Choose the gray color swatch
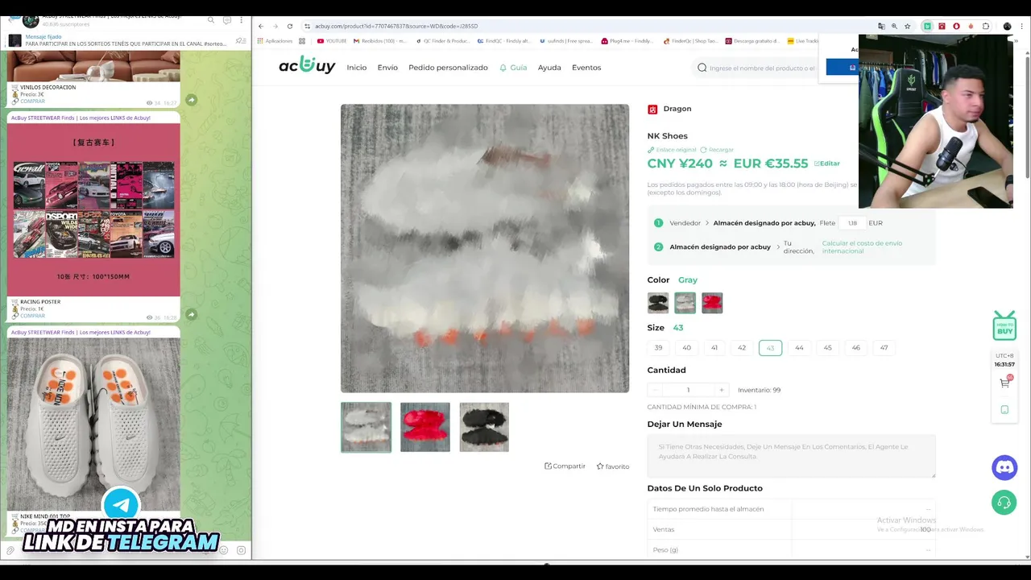The width and height of the screenshot is (1031, 580). click(x=685, y=303)
